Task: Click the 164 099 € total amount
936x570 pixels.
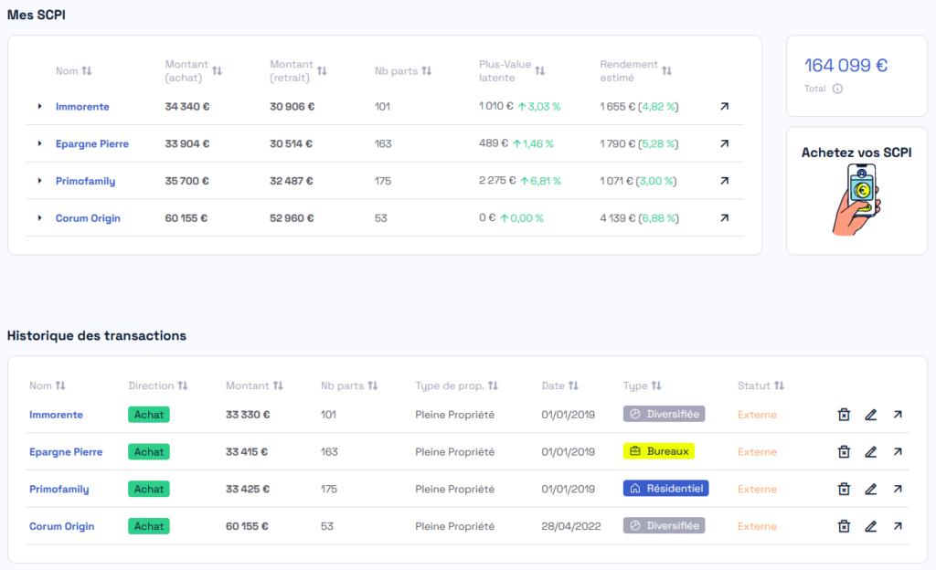Action: pyautogui.click(x=846, y=65)
